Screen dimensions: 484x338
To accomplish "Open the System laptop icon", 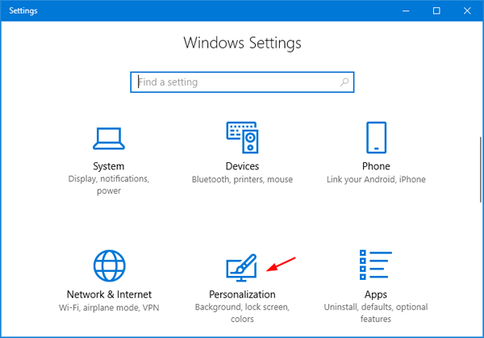I will click(x=108, y=137).
